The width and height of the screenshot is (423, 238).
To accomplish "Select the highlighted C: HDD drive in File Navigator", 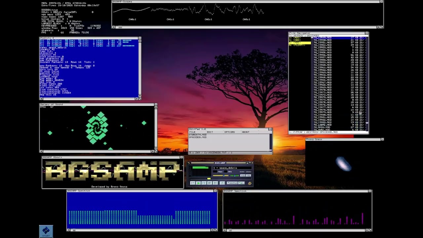I will click(x=300, y=43).
